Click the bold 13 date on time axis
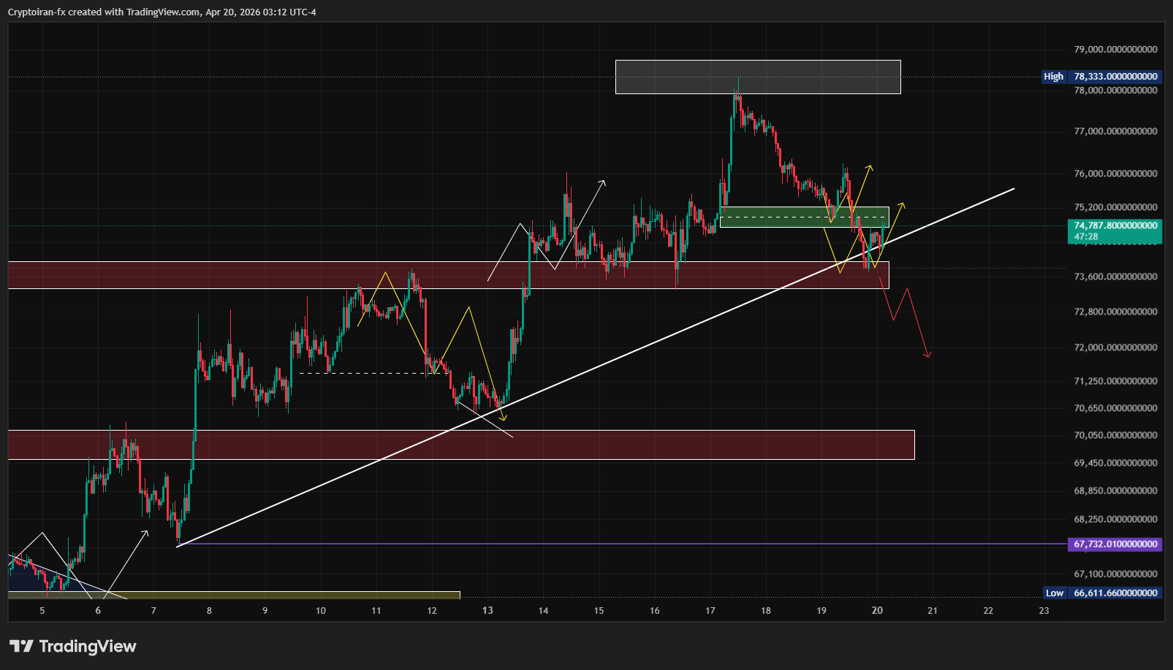This screenshot has width=1173, height=670. pyautogui.click(x=487, y=610)
